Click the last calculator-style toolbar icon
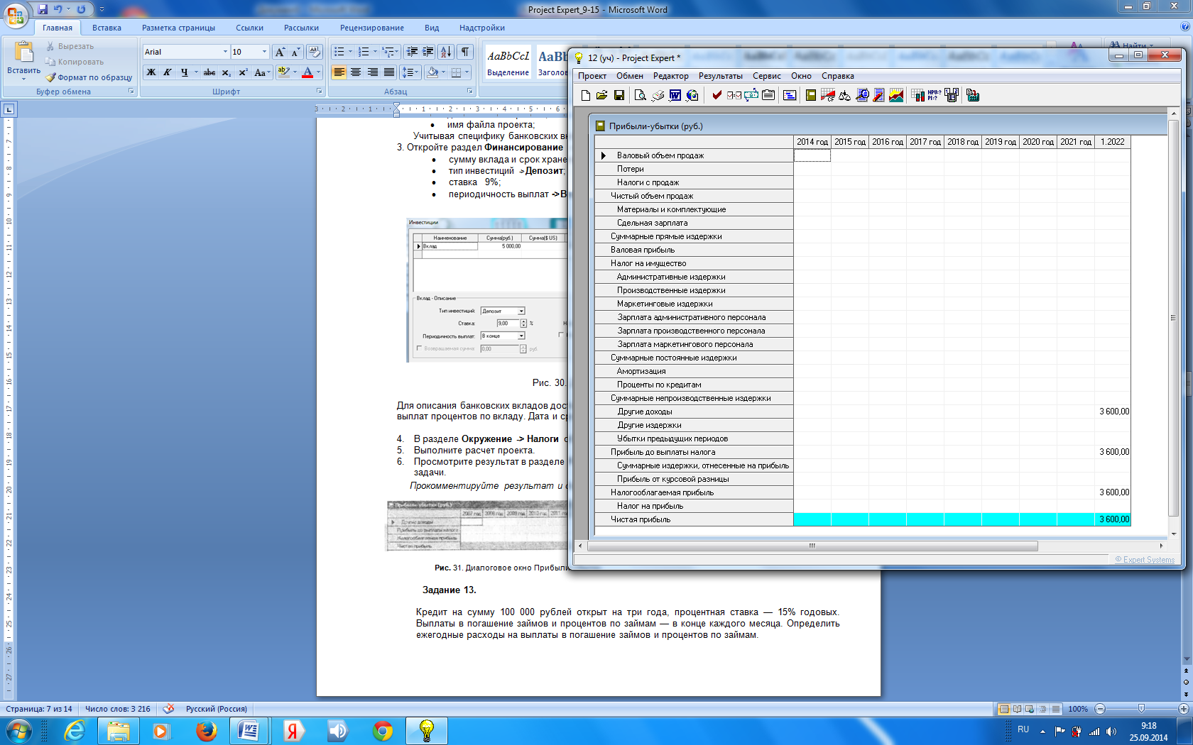The height and width of the screenshot is (745, 1193). tap(973, 95)
